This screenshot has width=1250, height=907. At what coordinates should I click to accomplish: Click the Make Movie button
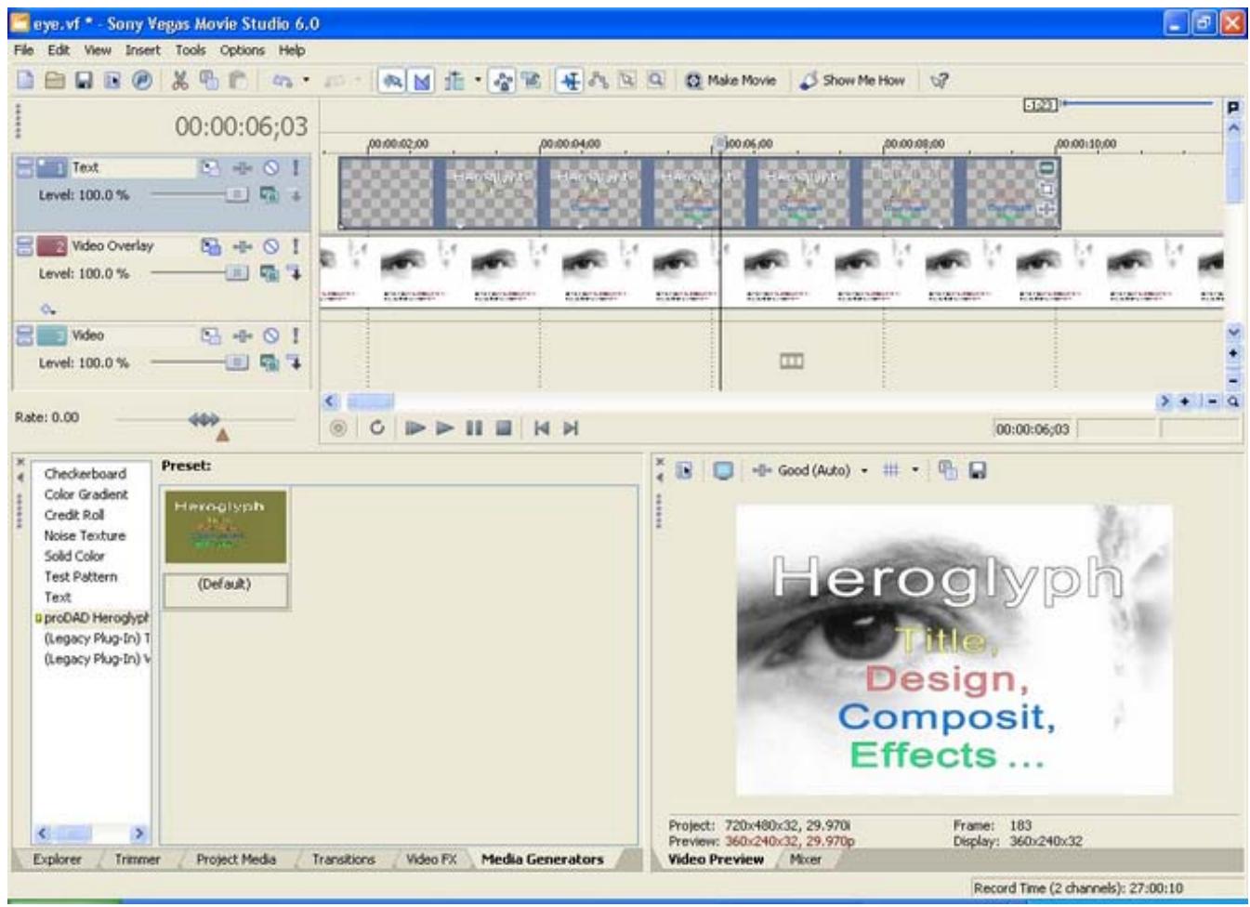click(730, 81)
